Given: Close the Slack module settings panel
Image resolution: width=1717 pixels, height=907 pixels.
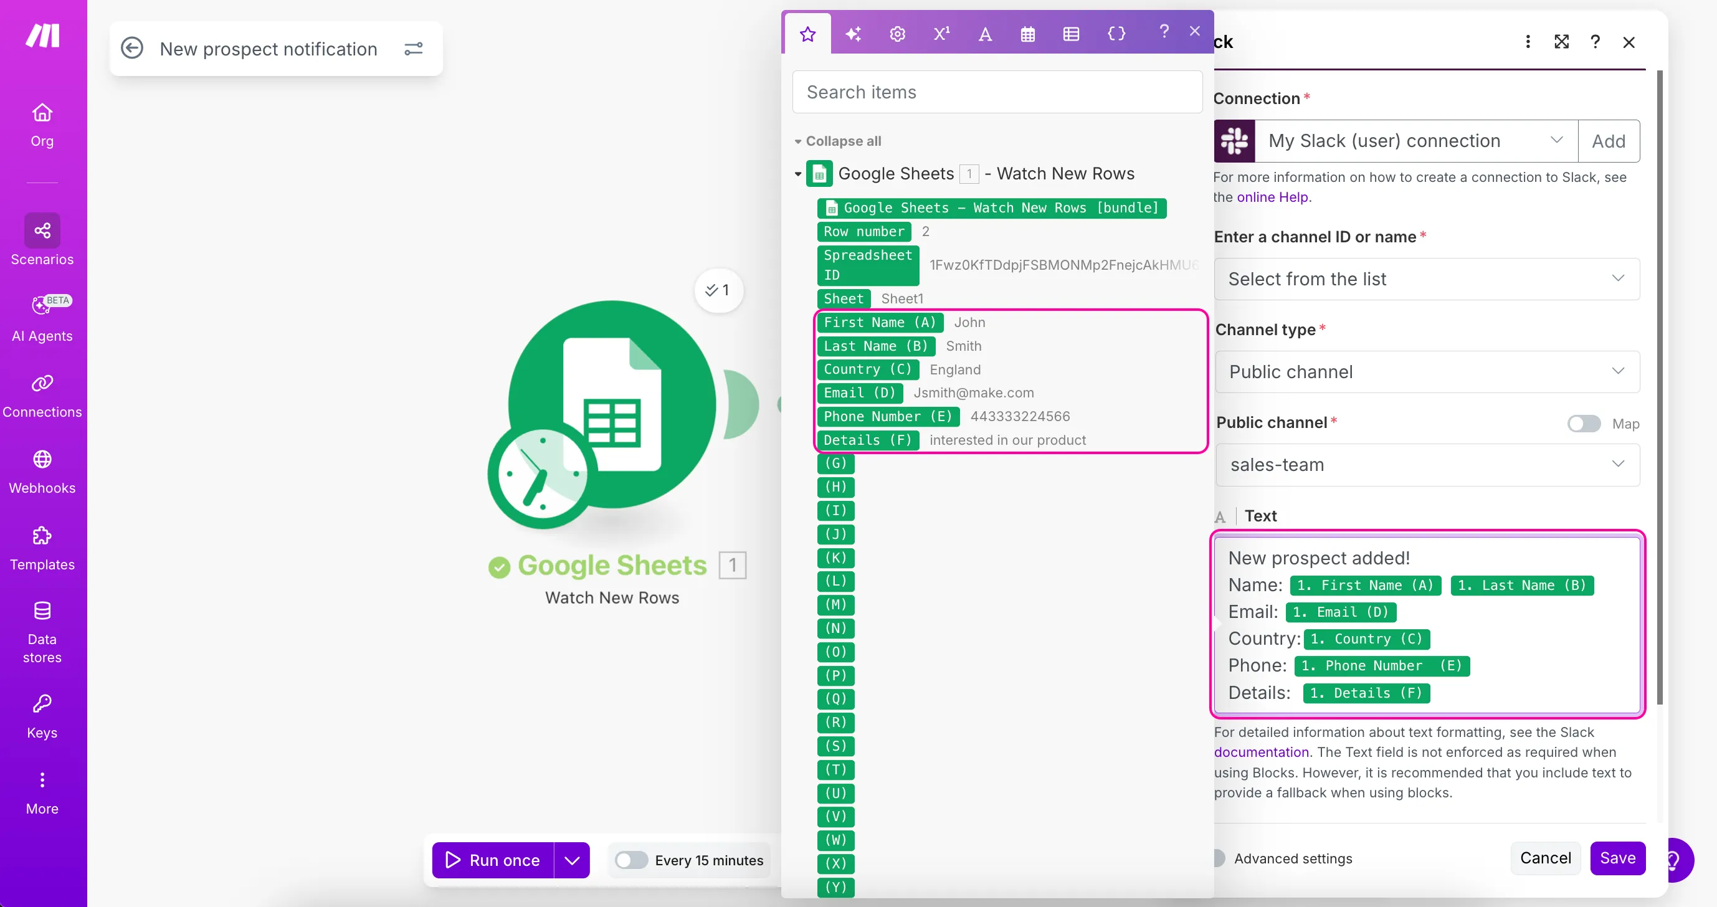Looking at the screenshot, I should pyautogui.click(x=1629, y=42).
